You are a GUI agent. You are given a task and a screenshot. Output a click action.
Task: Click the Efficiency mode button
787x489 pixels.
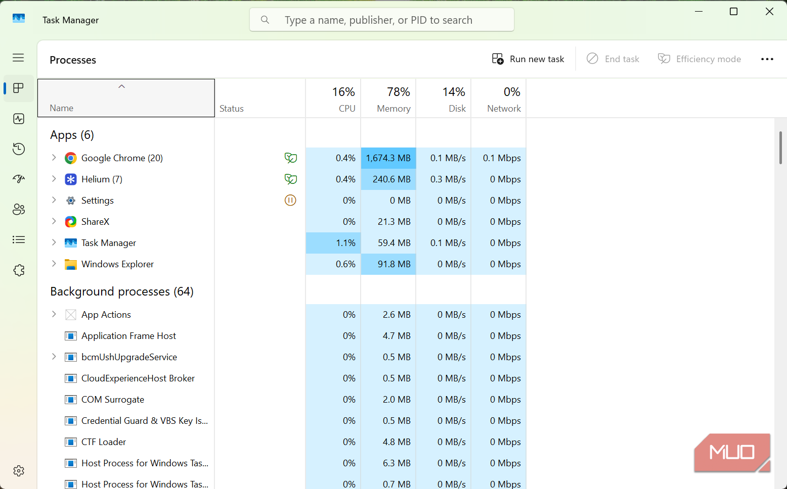(x=699, y=59)
